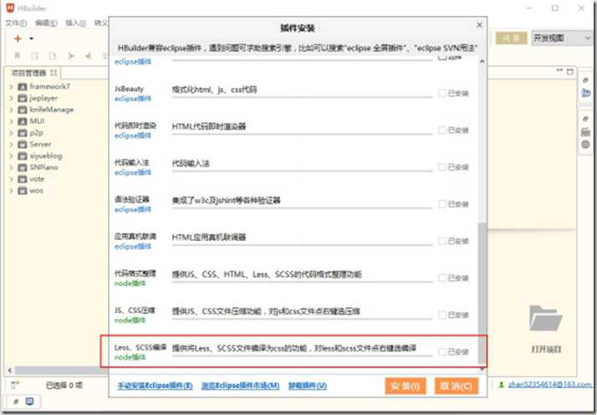Screen dimensions: 597x415
Task: Click the Server project folder icon
Action: point(23,145)
